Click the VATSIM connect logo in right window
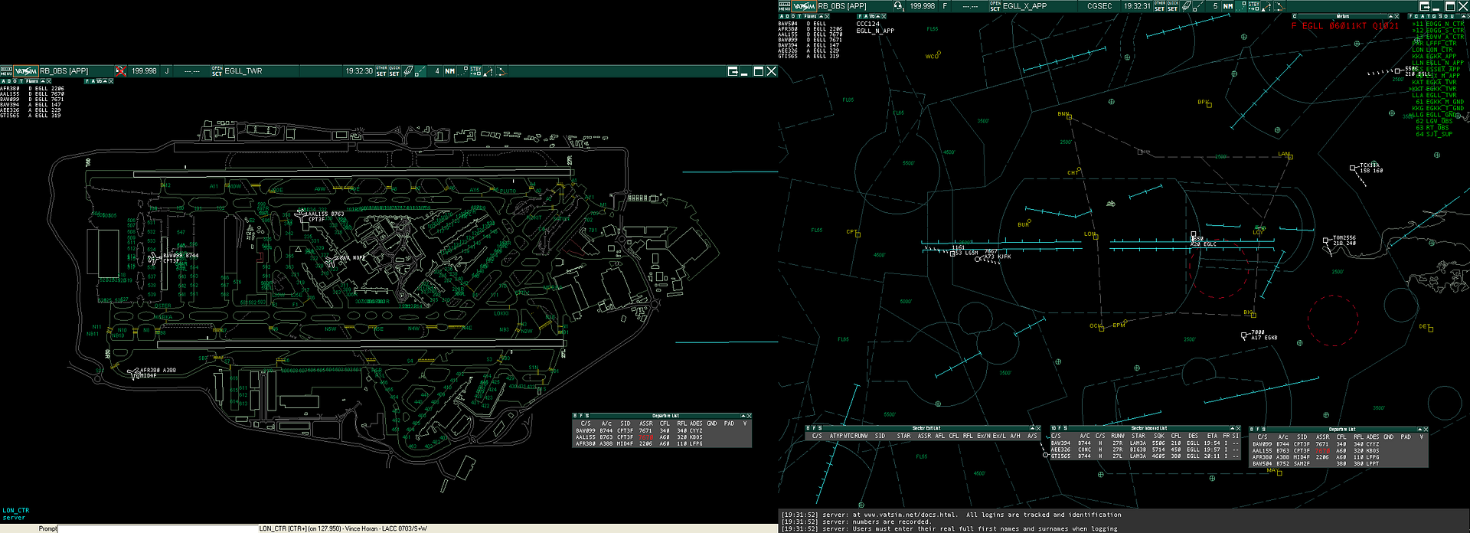The width and height of the screenshot is (1470, 533). pos(804,6)
